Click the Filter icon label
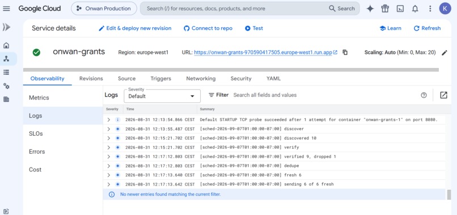Viewport: 457px width, 215px height. tap(219, 95)
